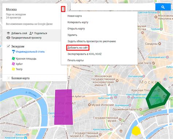Click the paint roller style icon
Image resolution: width=173 pixels, height=139 pixels.
click(x=14, y=52)
